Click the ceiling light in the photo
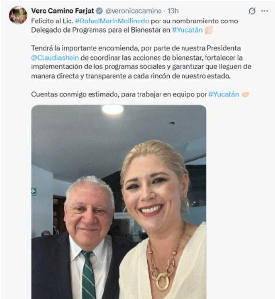 coord(113,109)
